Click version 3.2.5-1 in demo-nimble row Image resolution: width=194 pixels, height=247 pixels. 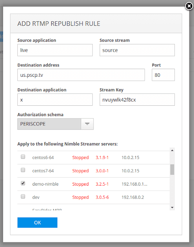[x=102, y=184]
